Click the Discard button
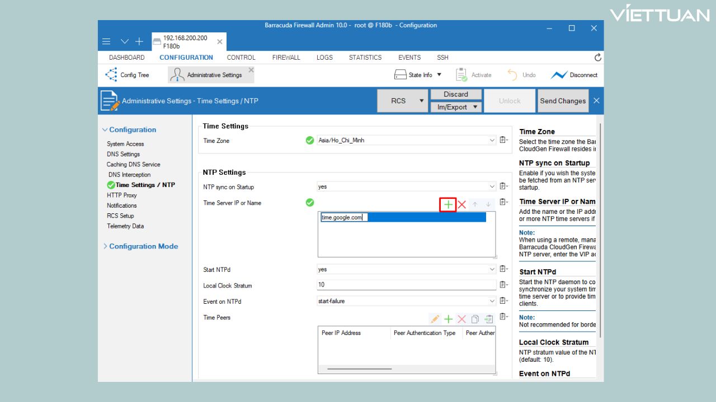 pos(455,94)
